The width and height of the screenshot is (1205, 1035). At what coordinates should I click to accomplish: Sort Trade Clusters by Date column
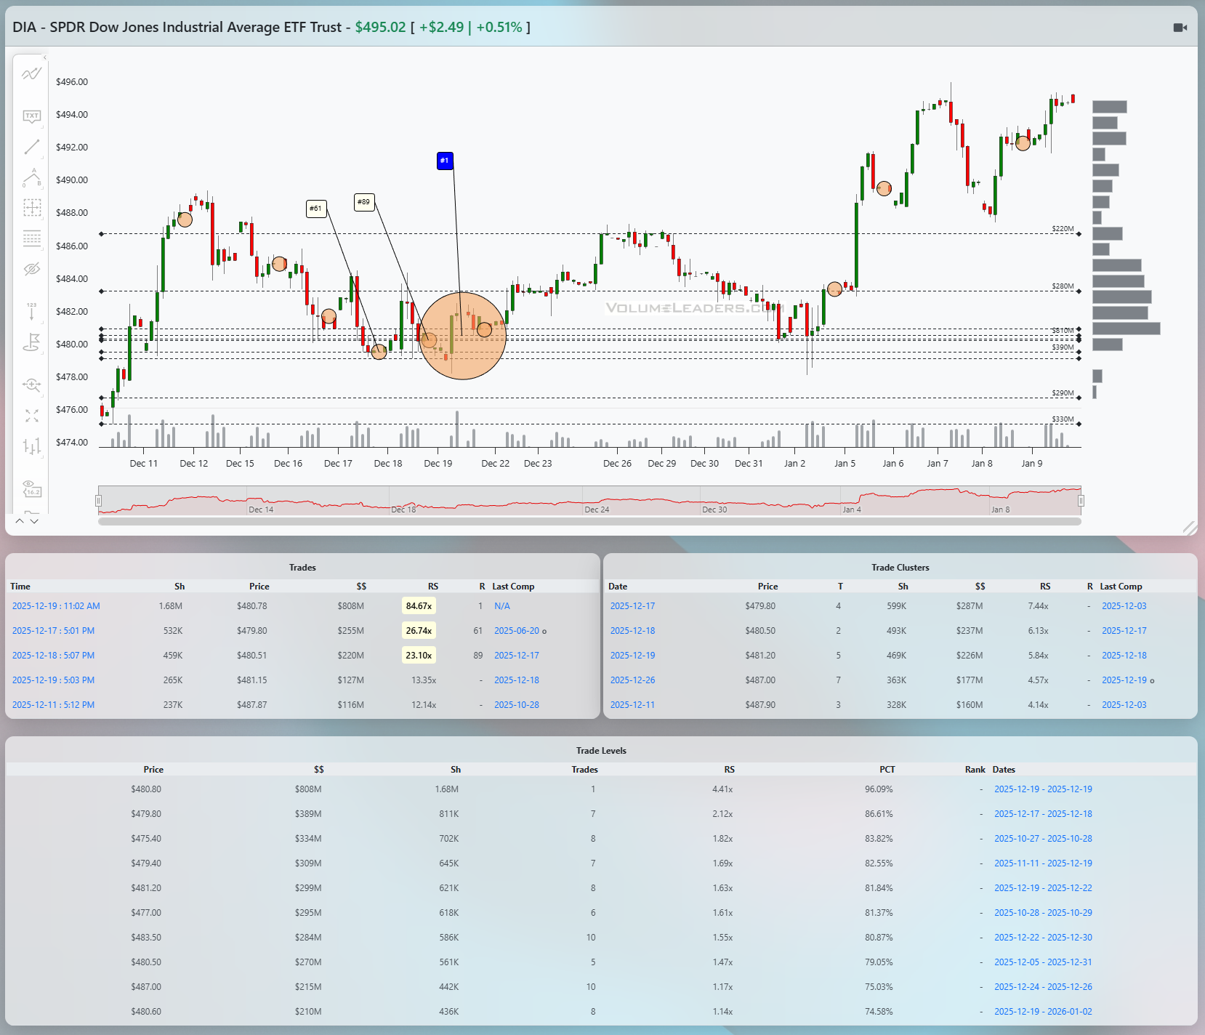618,587
